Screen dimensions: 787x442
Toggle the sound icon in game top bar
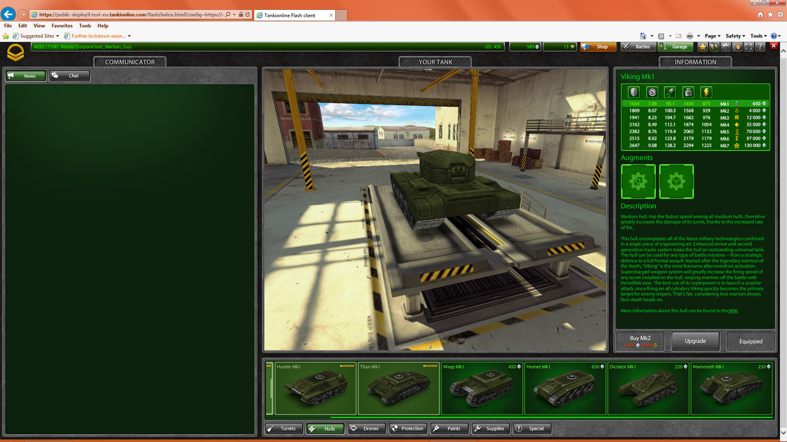click(x=737, y=47)
